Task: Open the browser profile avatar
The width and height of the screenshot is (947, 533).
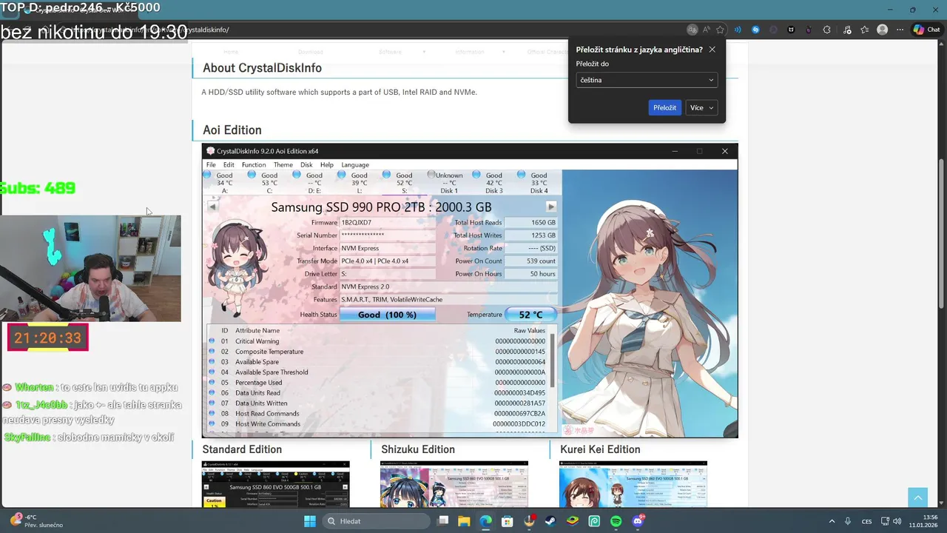Action: (x=882, y=30)
